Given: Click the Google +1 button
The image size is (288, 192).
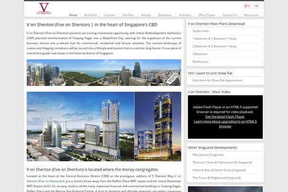Looking at the screenshot, I should pos(247,6).
